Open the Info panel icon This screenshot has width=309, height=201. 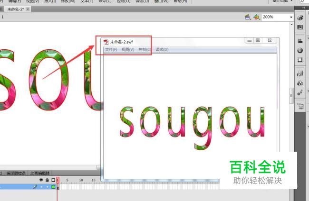[x=300, y=51]
